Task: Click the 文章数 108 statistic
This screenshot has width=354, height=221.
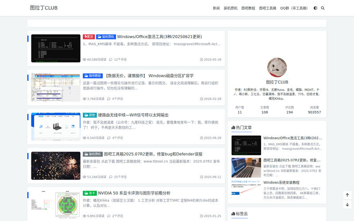Action: pos(265,110)
